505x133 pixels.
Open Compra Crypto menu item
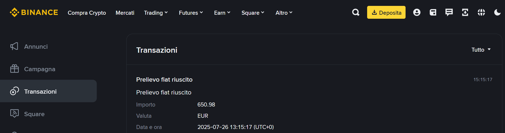click(87, 13)
